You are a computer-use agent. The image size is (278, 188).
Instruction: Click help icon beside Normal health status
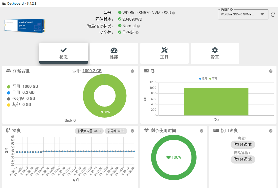138,26
